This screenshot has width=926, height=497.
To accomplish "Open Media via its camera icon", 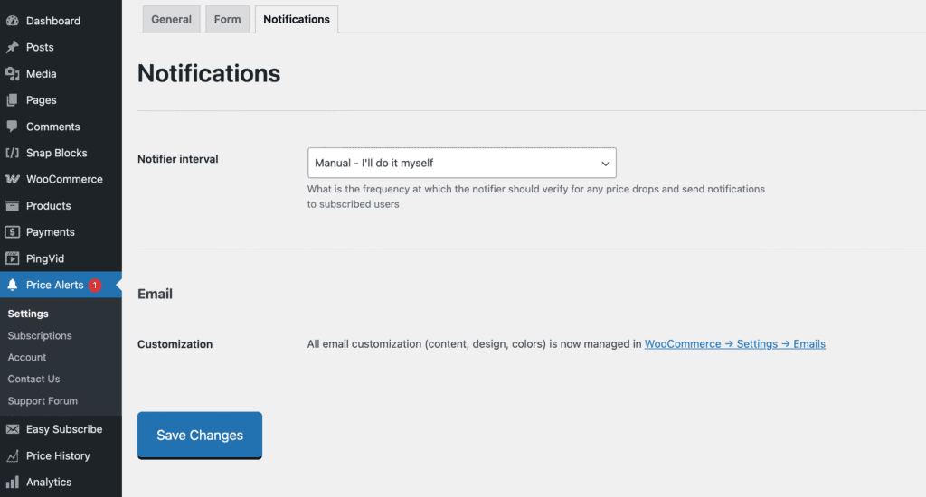I will pos(13,74).
